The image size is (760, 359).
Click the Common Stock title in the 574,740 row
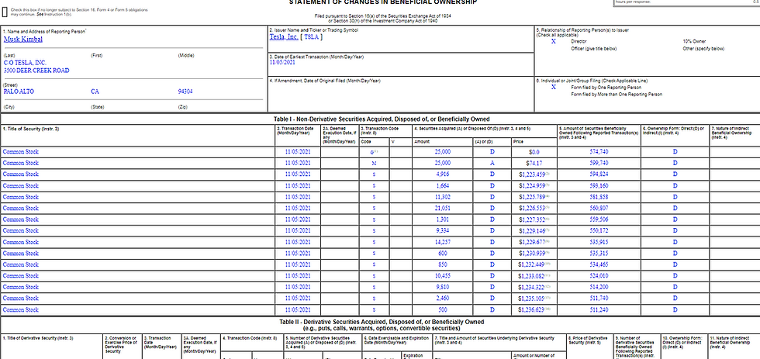tap(21, 152)
